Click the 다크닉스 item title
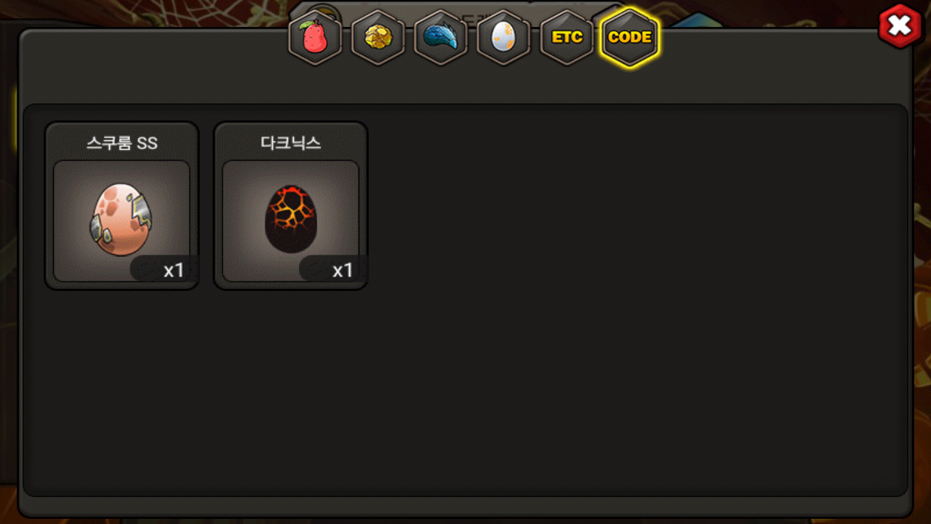Viewport: 931px width, 524px height. pos(290,143)
